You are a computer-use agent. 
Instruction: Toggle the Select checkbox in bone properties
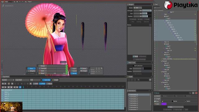click(186, 101)
